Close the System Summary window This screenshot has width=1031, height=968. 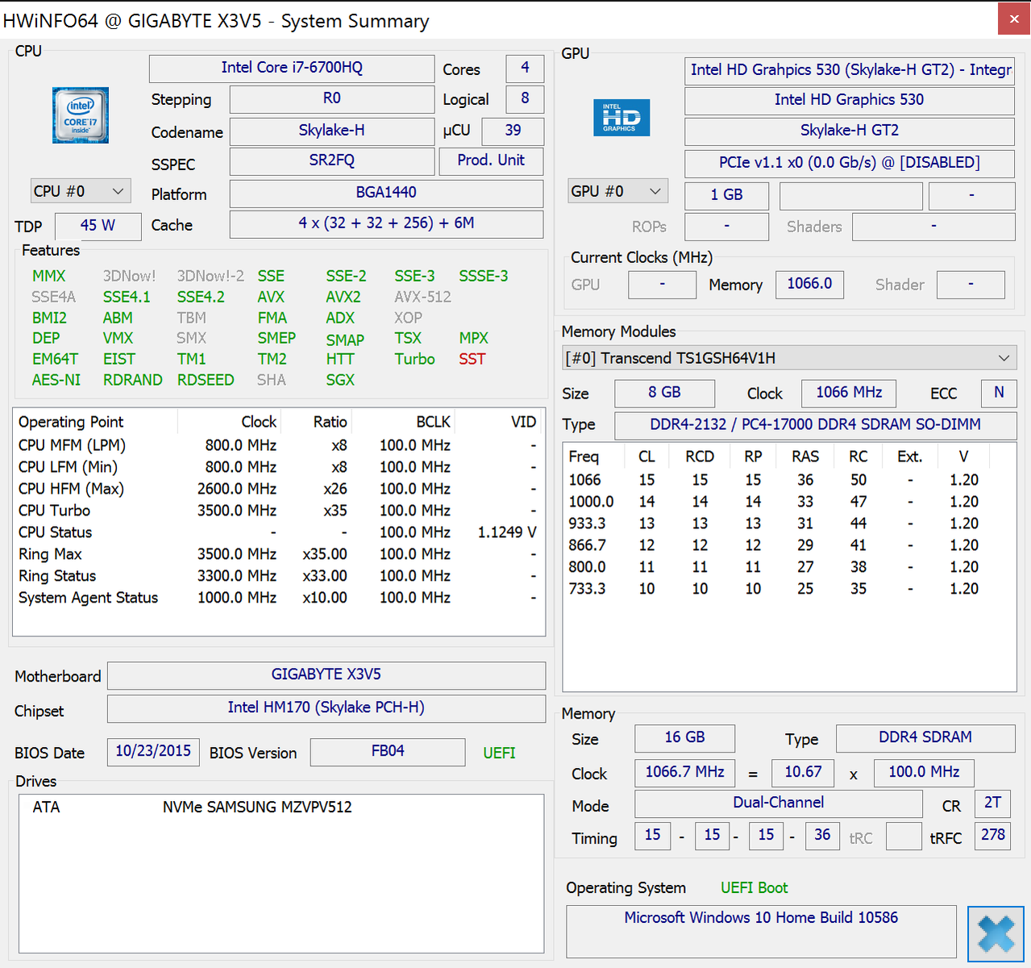1014,19
